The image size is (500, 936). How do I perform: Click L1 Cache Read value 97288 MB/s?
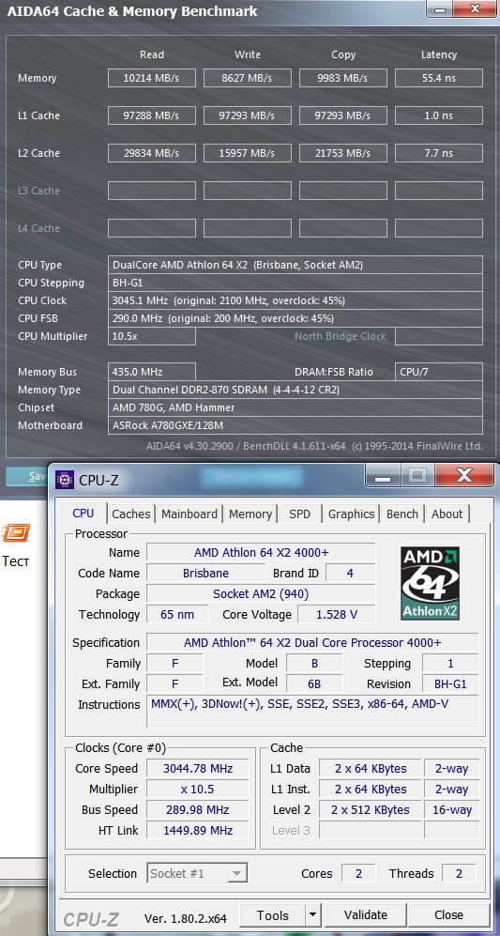click(x=152, y=115)
